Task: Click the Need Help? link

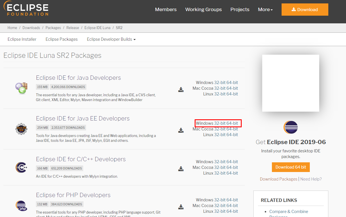Action: tap(311, 179)
